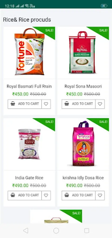Image resolution: width=112 pixels, height=238 pixels.
Task: Open the Royal Sona Masoori product title
Action: [x=83, y=86]
